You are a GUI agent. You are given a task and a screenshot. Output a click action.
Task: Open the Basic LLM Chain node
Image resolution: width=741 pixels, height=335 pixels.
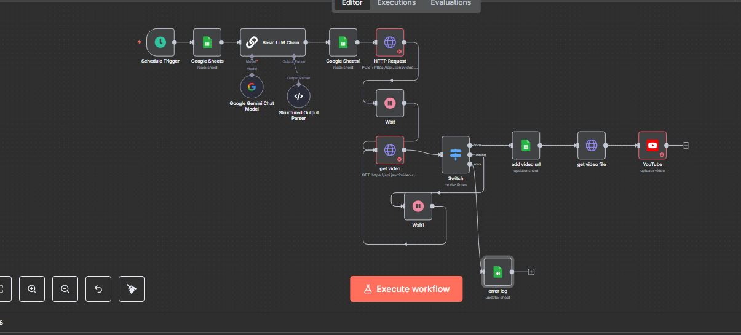[272, 42]
